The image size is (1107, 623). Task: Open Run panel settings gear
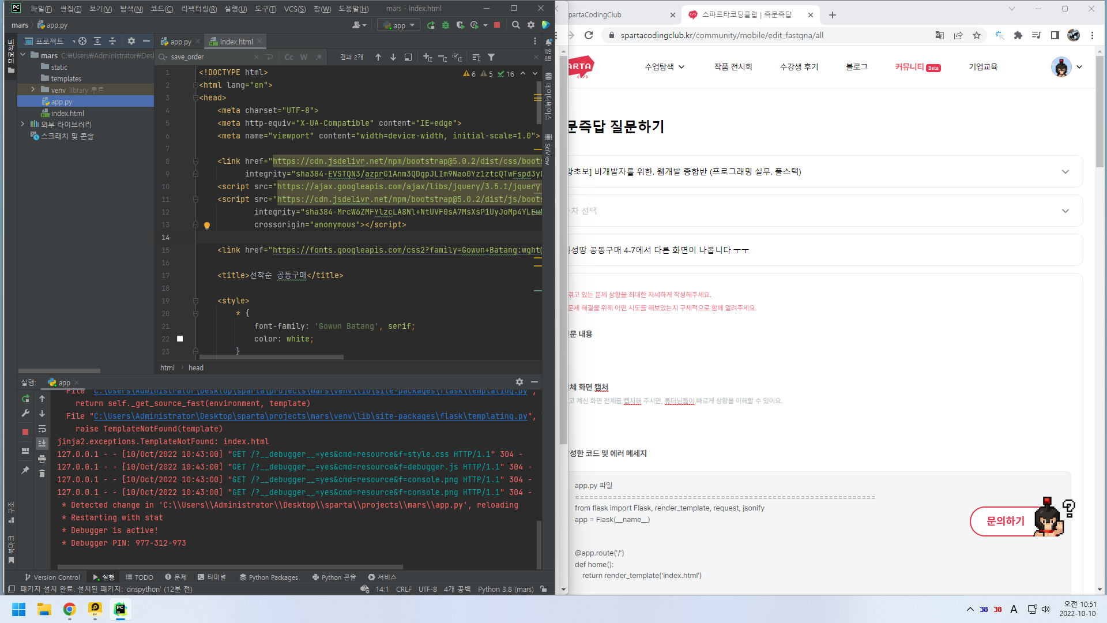(519, 382)
